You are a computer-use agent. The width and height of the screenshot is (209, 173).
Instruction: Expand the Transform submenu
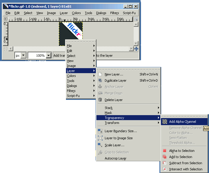pyautogui.click(x=128, y=123)
